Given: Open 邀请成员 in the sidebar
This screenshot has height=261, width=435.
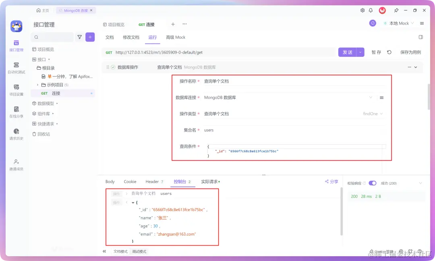Looking at the screenshot, I should 17,165.
